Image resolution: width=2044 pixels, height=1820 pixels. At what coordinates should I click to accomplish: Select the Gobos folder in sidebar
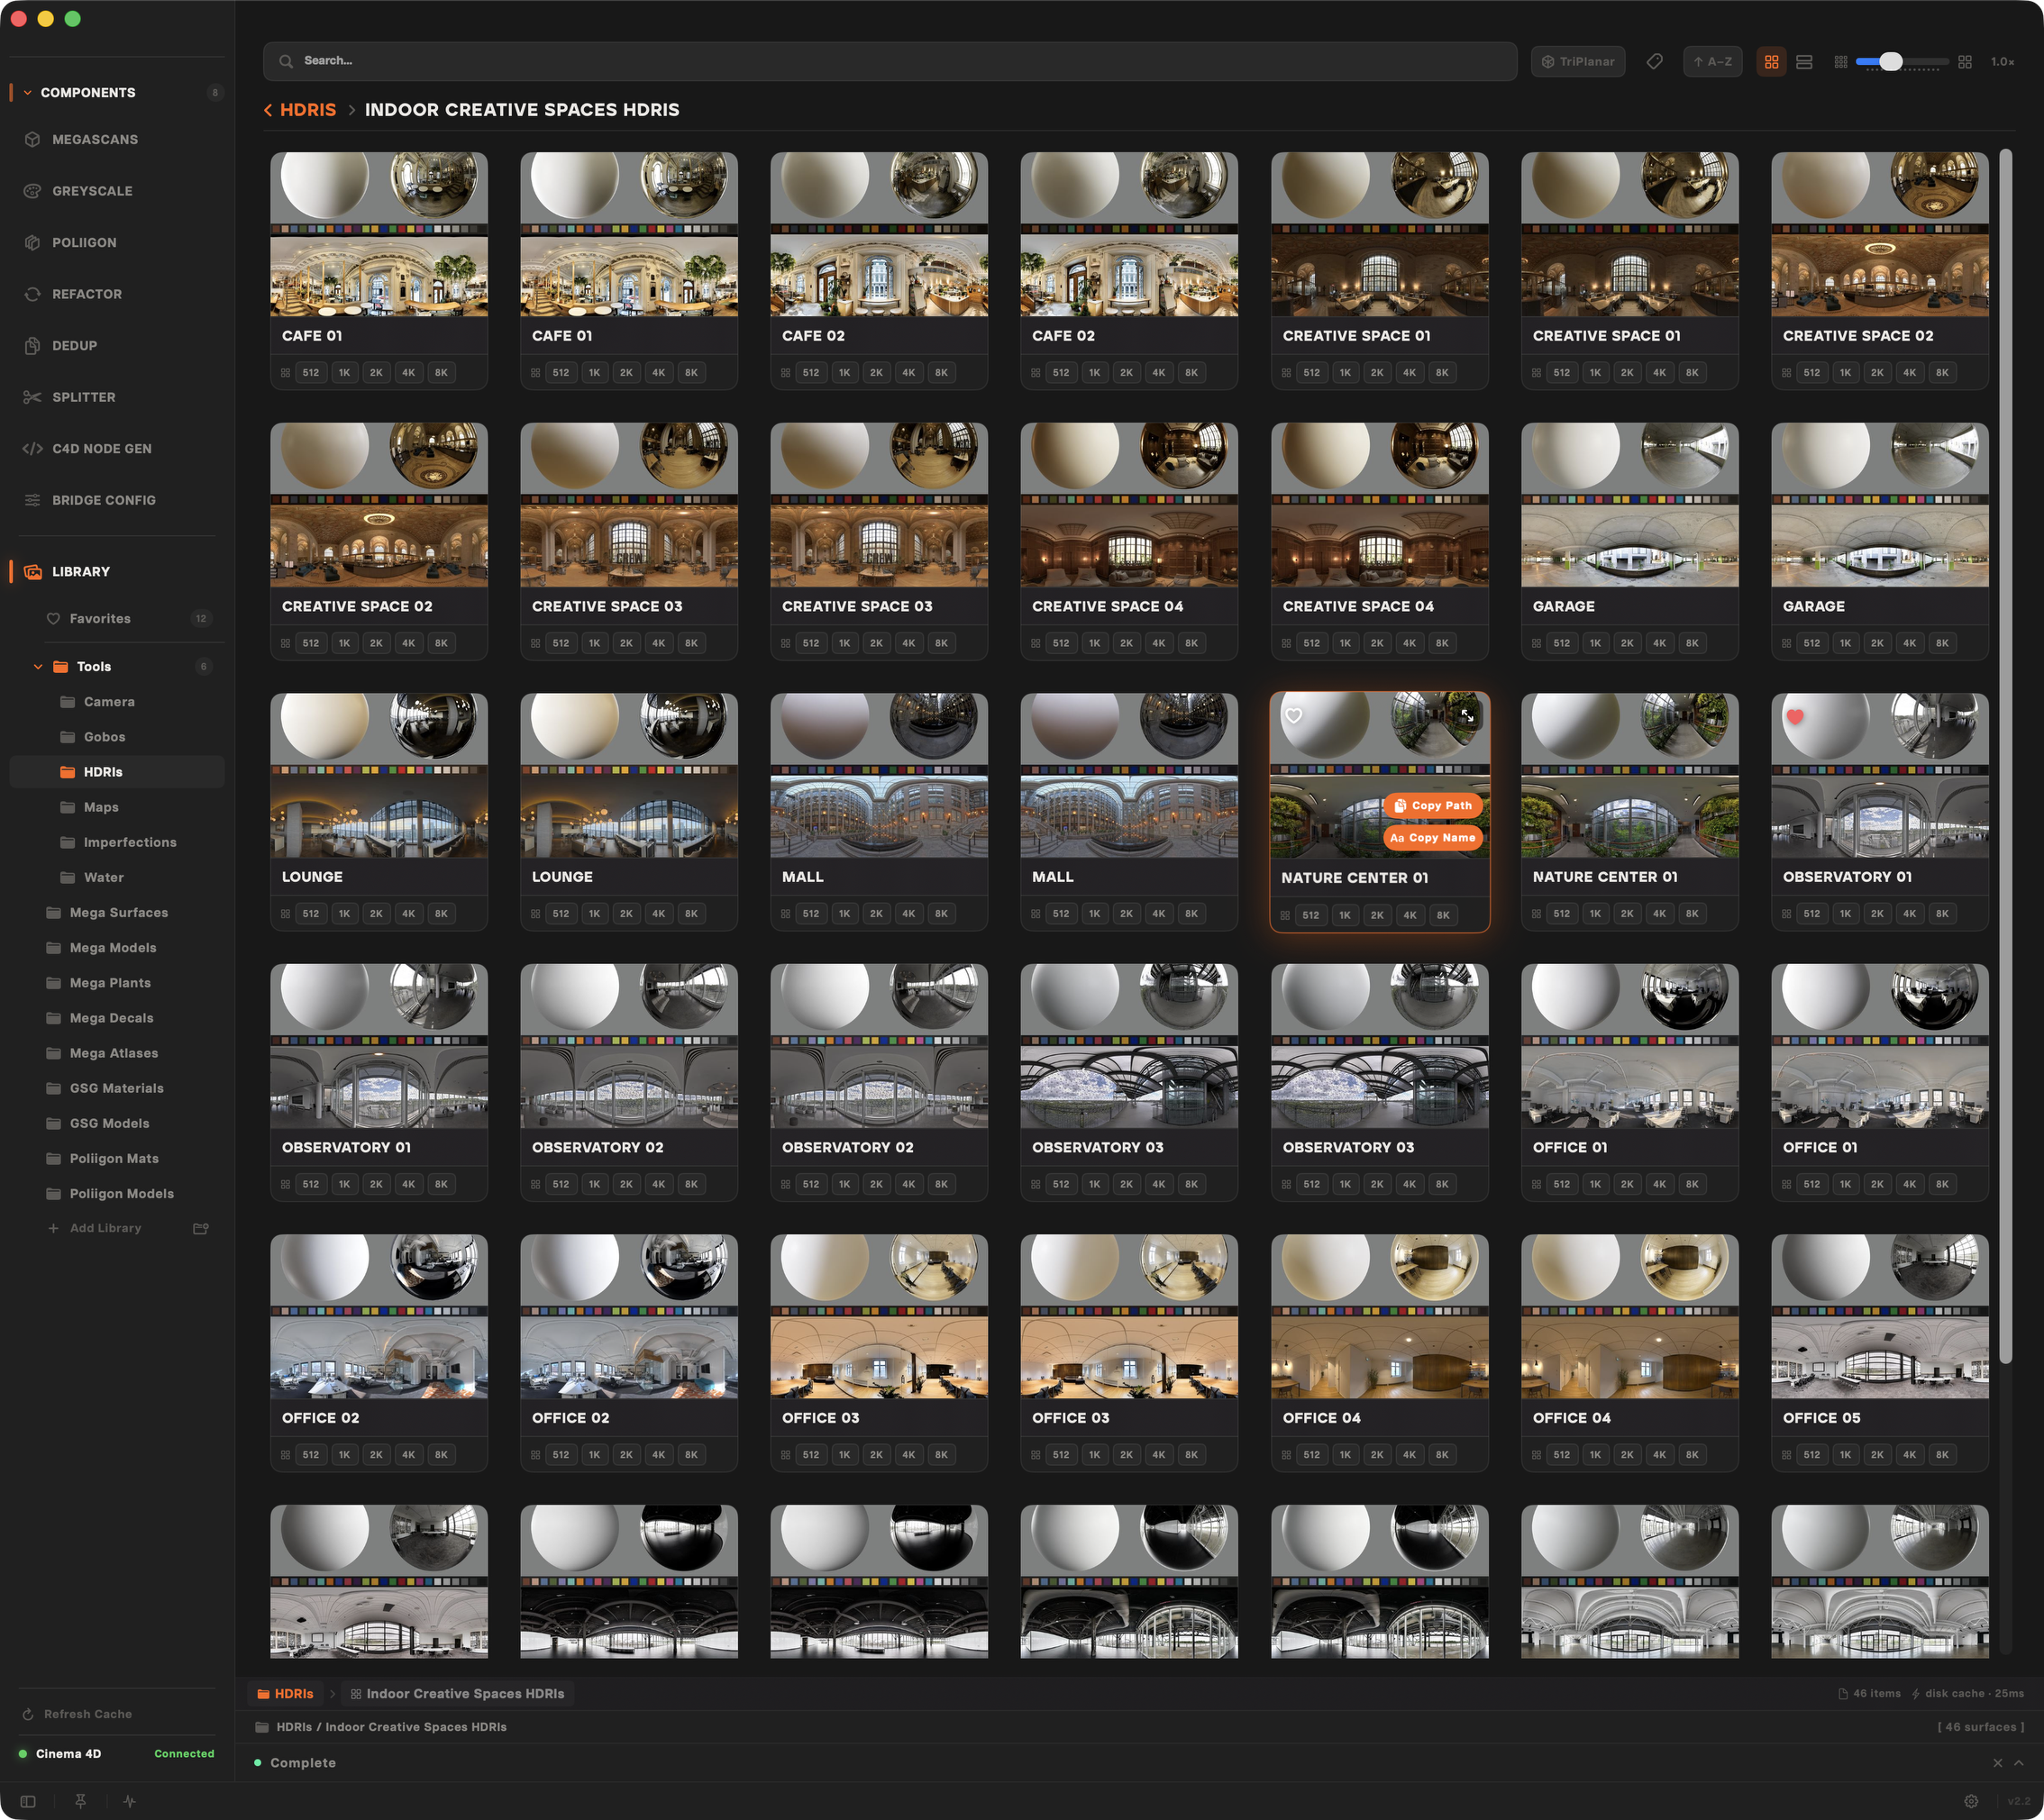104,737
